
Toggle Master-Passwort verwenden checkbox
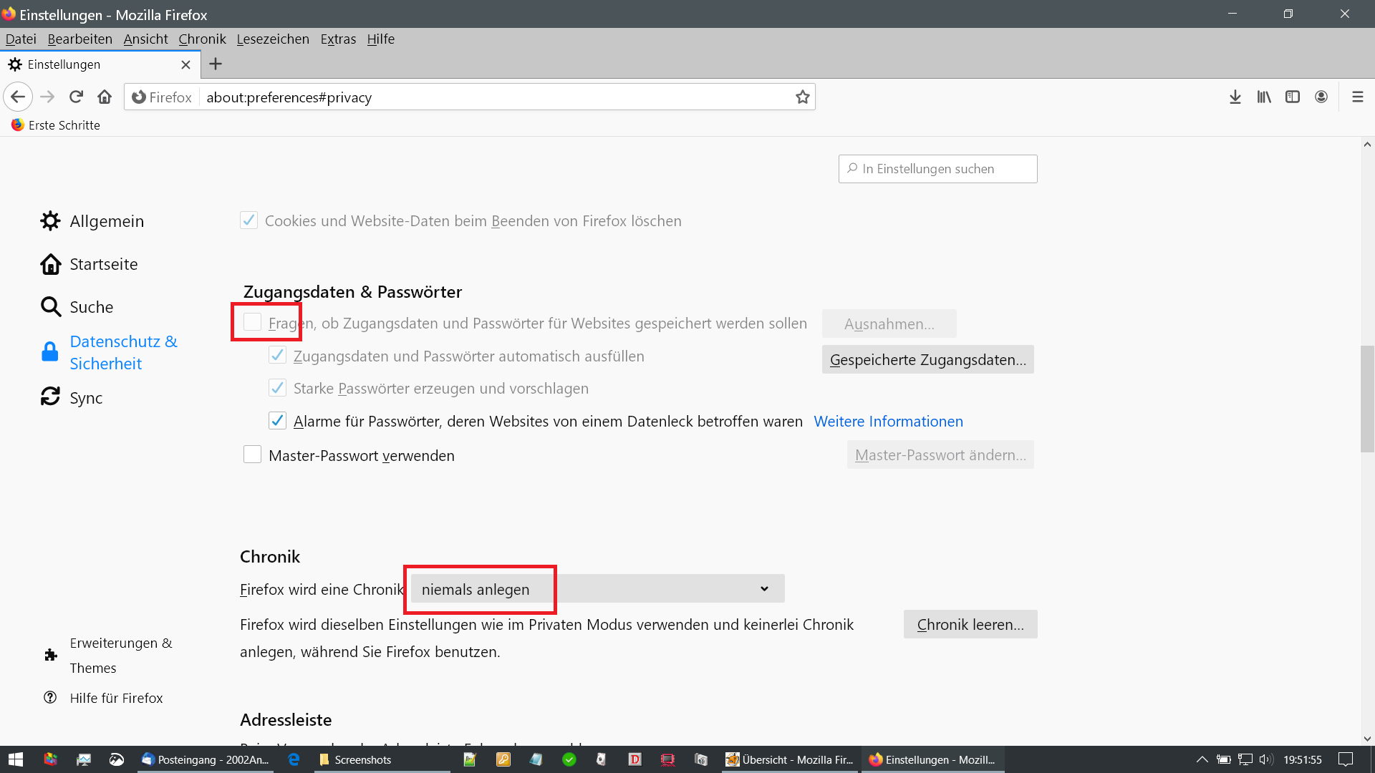point(252,454)
